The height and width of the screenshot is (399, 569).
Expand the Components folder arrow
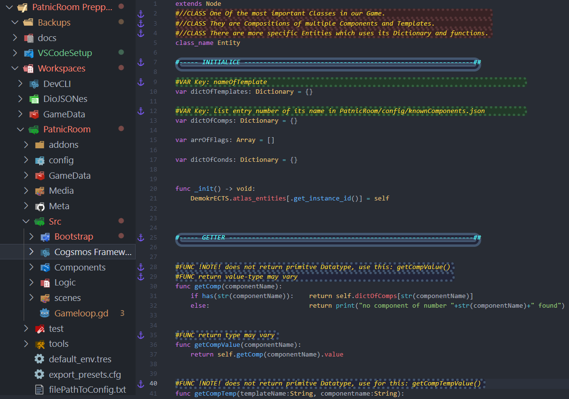pyautogui.click(x=31, y=268)
